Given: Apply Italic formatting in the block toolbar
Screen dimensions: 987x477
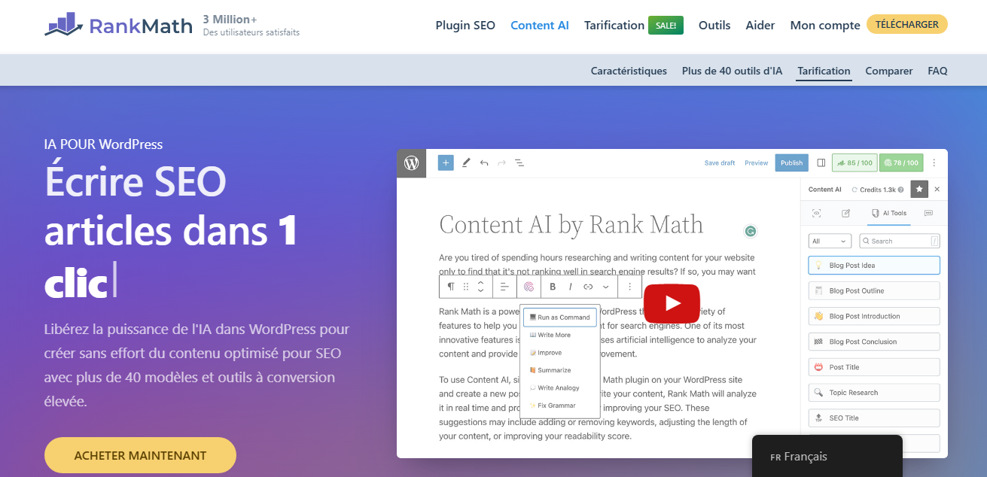Looking at the screenshot, I should click(x=570, y=287).
